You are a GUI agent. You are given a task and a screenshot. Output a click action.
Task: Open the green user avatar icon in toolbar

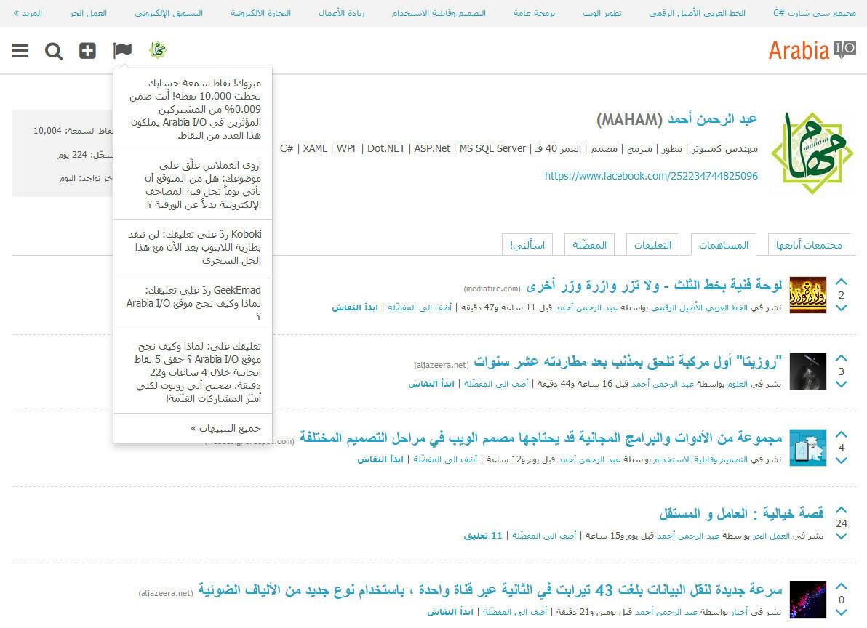pos(157,50)
